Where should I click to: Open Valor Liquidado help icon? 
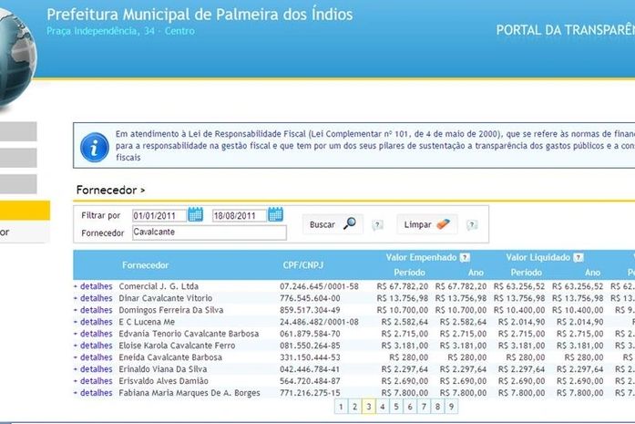[x=579, y=257]
